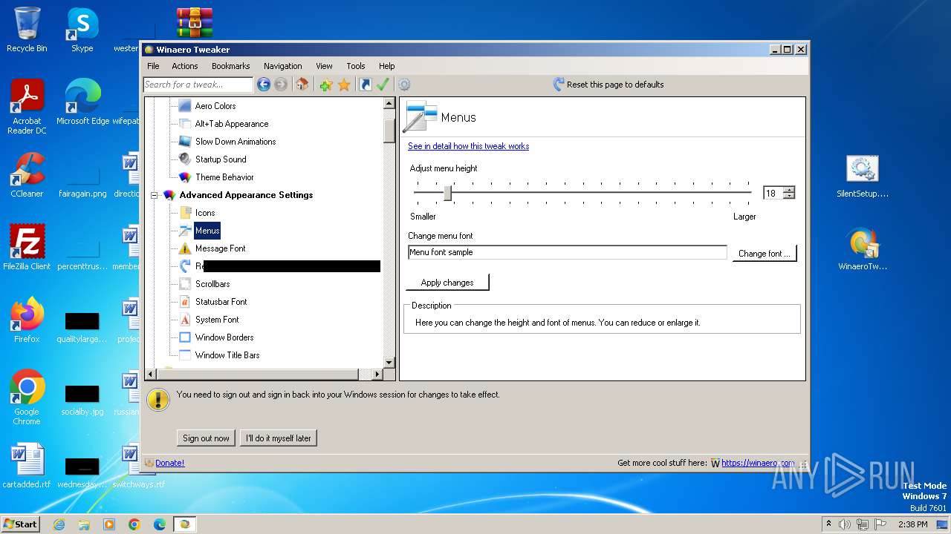The height and width of the screenshot is (534, 951).
Task: Click the Menus tree item
Action: pyautogui.click(x=207, y=231)
